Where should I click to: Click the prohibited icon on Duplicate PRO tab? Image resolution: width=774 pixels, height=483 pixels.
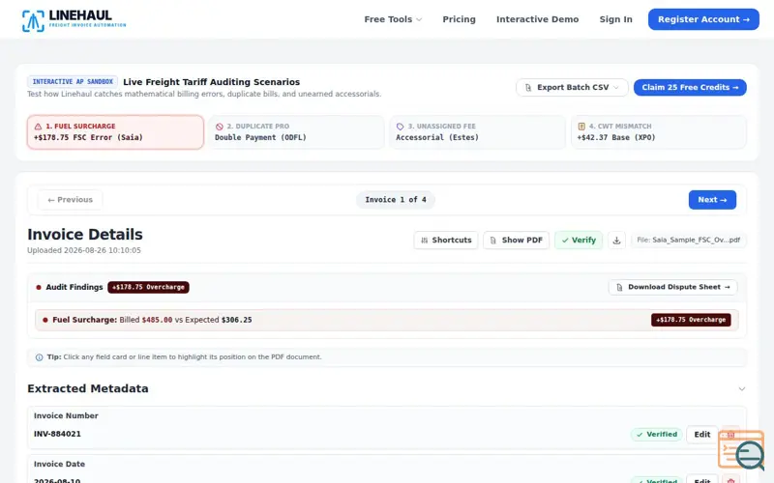pos(220,127)
